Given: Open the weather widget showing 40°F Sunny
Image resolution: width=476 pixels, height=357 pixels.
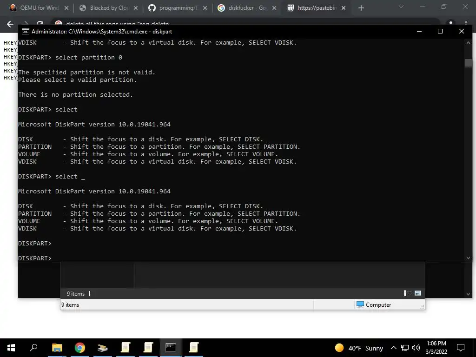Looking at the screenshot, I should (359, 348).
